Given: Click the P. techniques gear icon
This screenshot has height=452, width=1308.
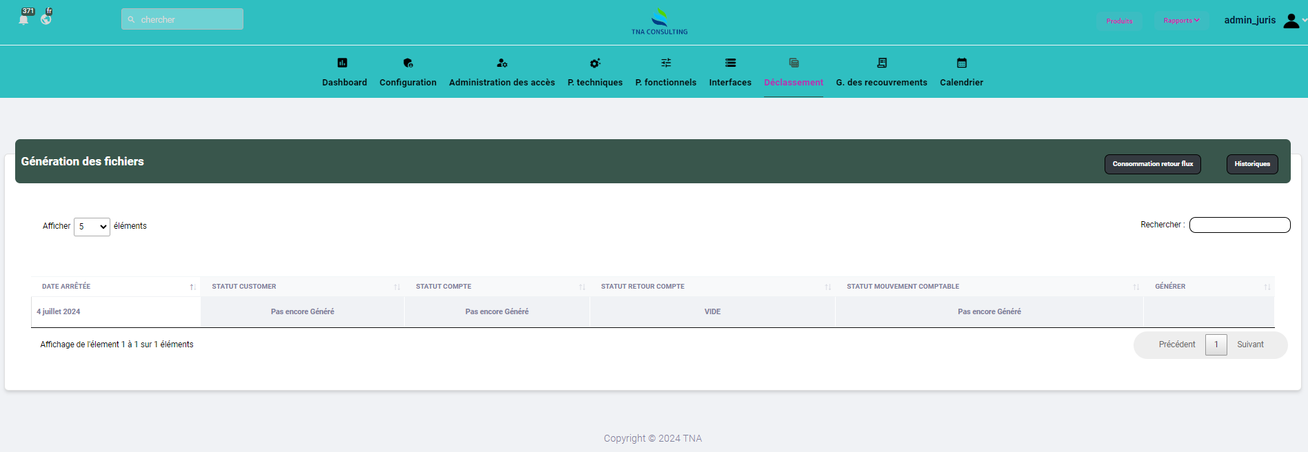Looking at the screenshot, I should click(x=595, y=63).
